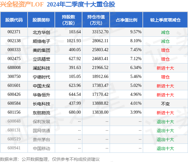This screenshot has width=188, height=162.
Task: Click the 新进十大 label for 东航物流
Action: (165, 113)
